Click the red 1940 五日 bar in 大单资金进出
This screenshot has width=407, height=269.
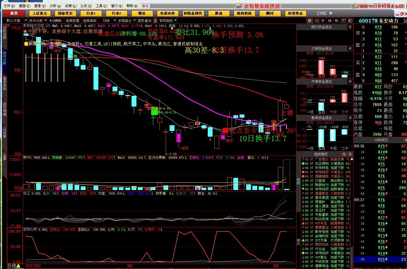[321, 67]
